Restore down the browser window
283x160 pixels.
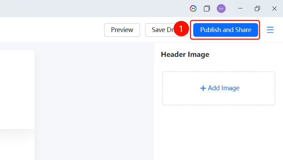coord(257,9)
